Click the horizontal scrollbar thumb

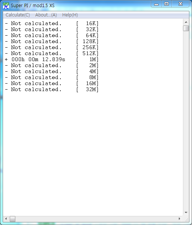click(x=12, y=219)
